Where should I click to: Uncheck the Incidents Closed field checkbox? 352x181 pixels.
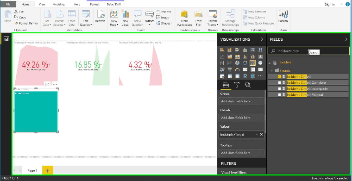point(279,76)
